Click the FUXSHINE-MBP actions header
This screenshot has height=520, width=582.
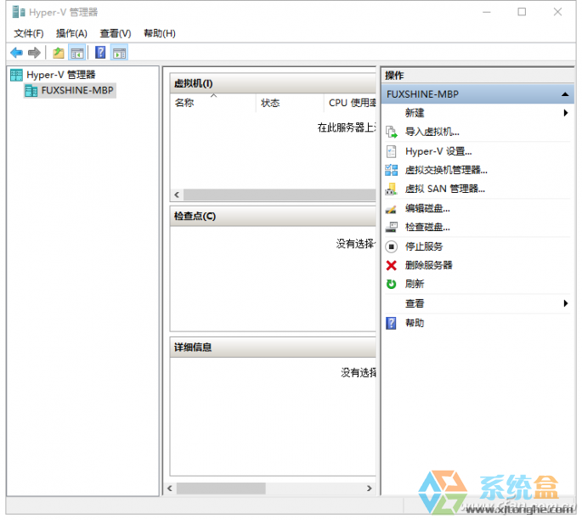pyautogui.click(x=477, y=94)
